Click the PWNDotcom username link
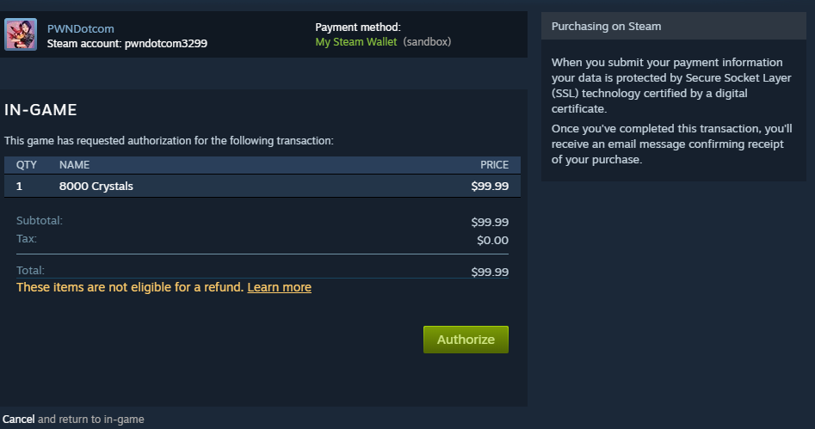Viewport: 815px width, 429px height. point(80,28)
